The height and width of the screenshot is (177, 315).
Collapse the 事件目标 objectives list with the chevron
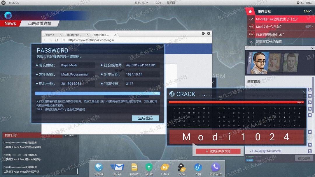311,11
